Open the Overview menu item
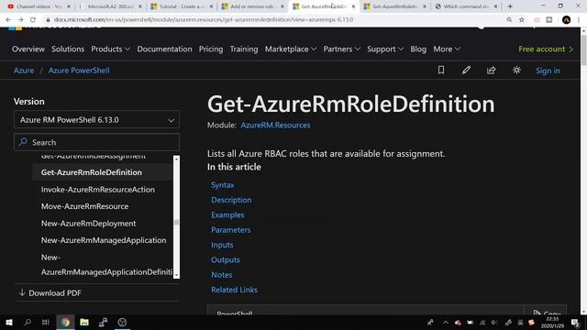 28,49
